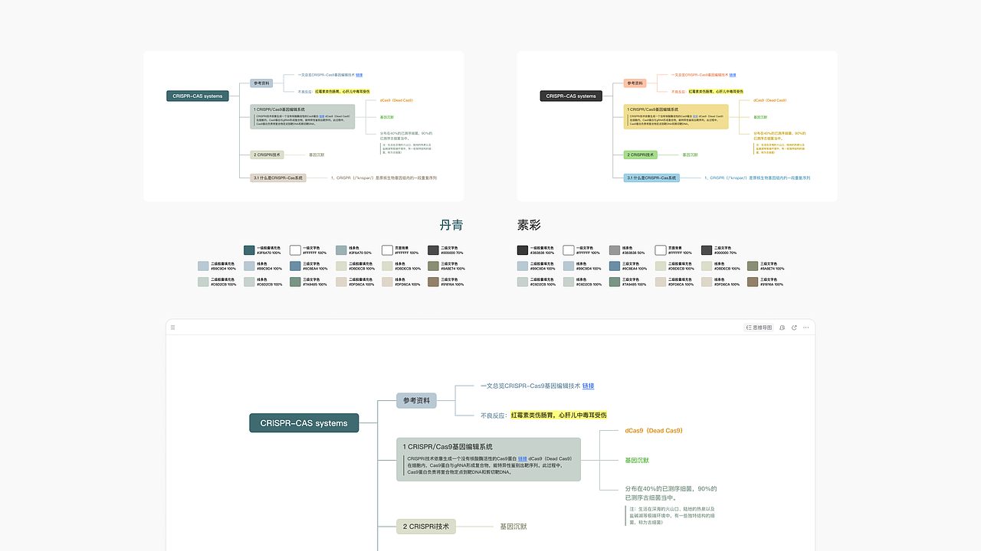Open the 链接 link after 一文总览 in the 丹青 preview
The width and height of the screenshot is (981, 551).
click(x=359, y=75)
